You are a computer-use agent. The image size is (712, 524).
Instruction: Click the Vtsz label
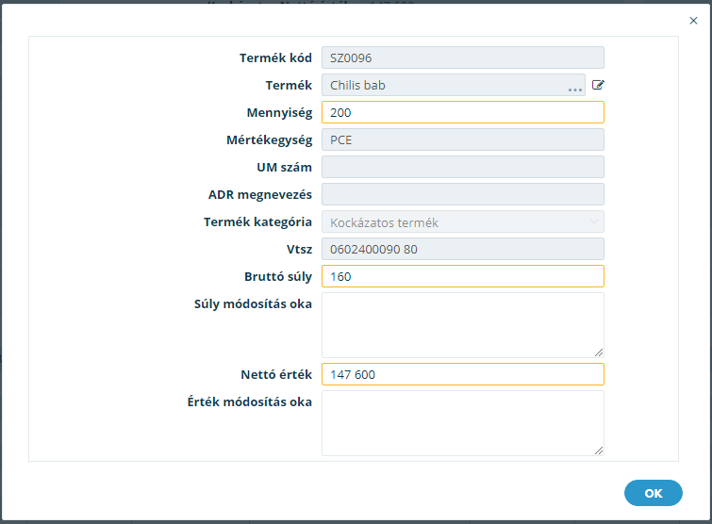click(x=299, y=250)
